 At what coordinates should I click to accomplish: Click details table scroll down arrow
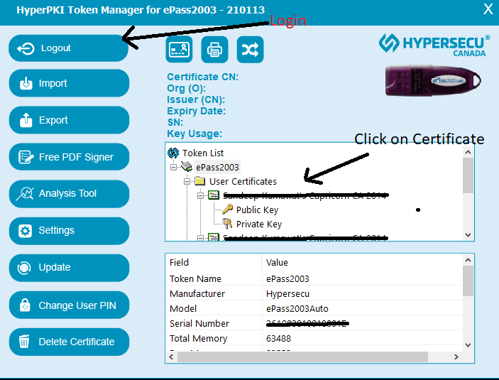468,345
